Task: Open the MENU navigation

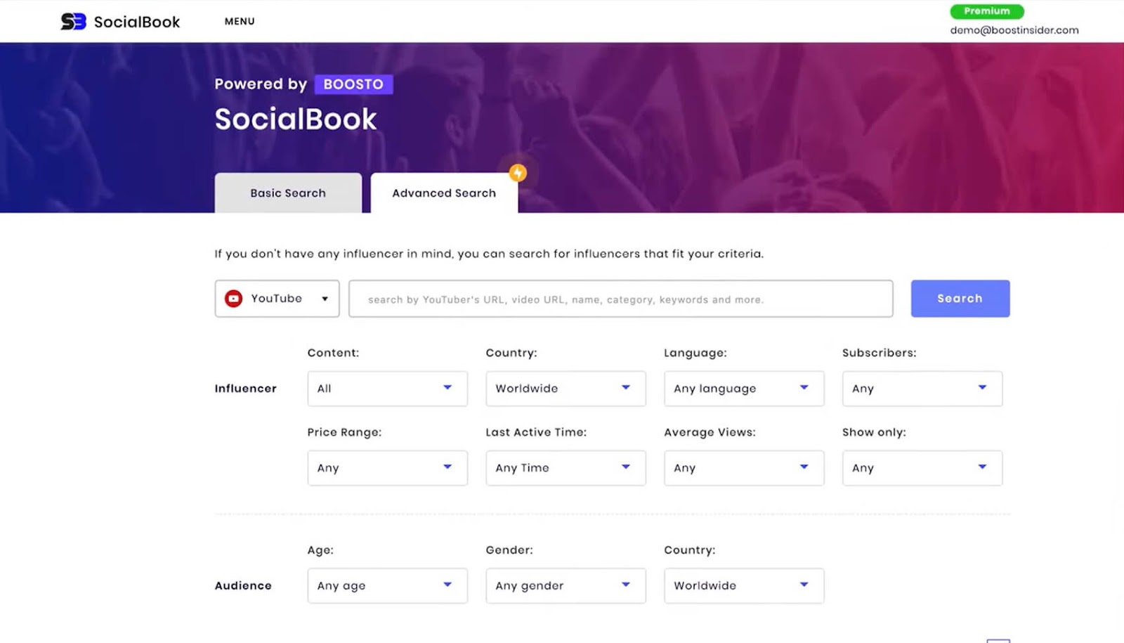Action: 240,21
